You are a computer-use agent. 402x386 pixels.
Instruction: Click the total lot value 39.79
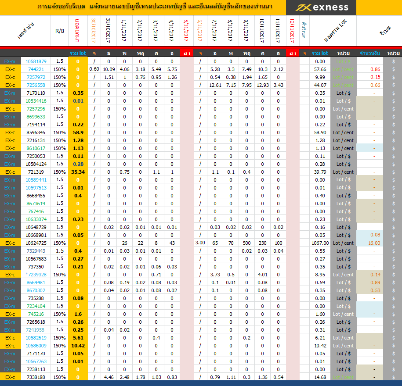click(x=320, y=172)
